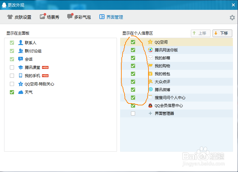Click the group/discussion people icon
Image resolution: width=238 pixels, height=172 pixels.
pos(20,51)
